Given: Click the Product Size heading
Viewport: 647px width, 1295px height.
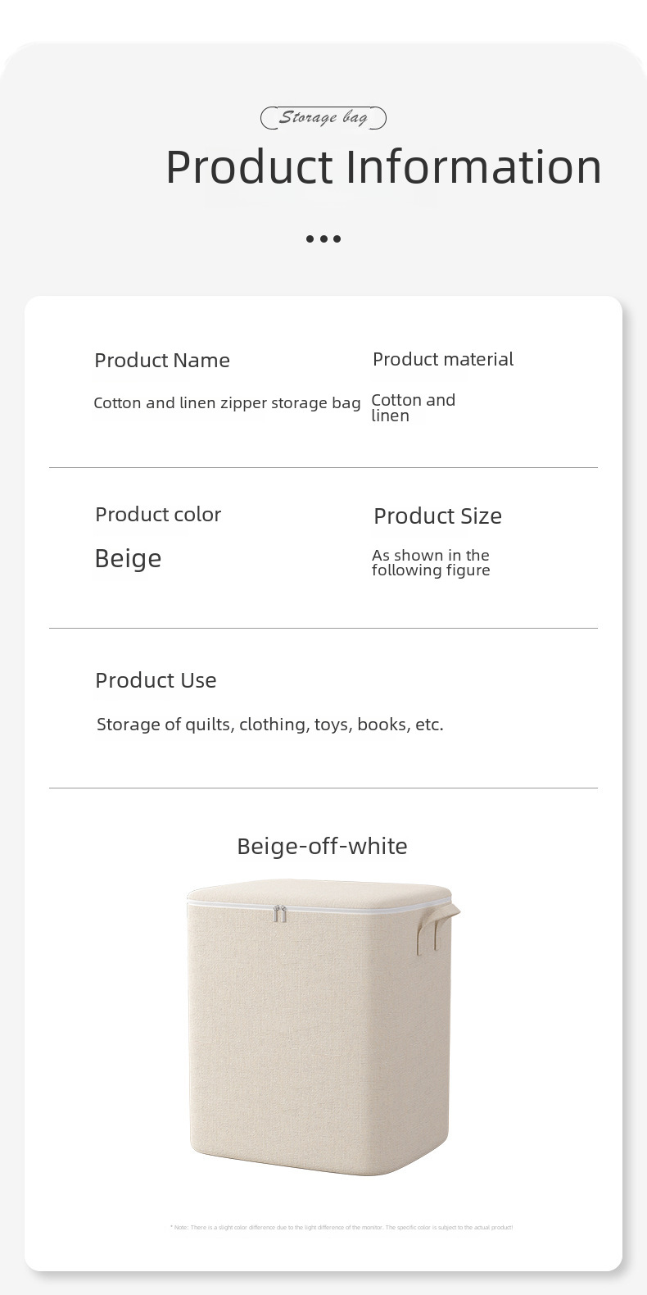Looking at the screenshot, I should 437,516.
